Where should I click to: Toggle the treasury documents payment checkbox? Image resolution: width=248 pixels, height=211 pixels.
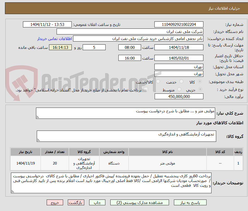click(146, 89)
